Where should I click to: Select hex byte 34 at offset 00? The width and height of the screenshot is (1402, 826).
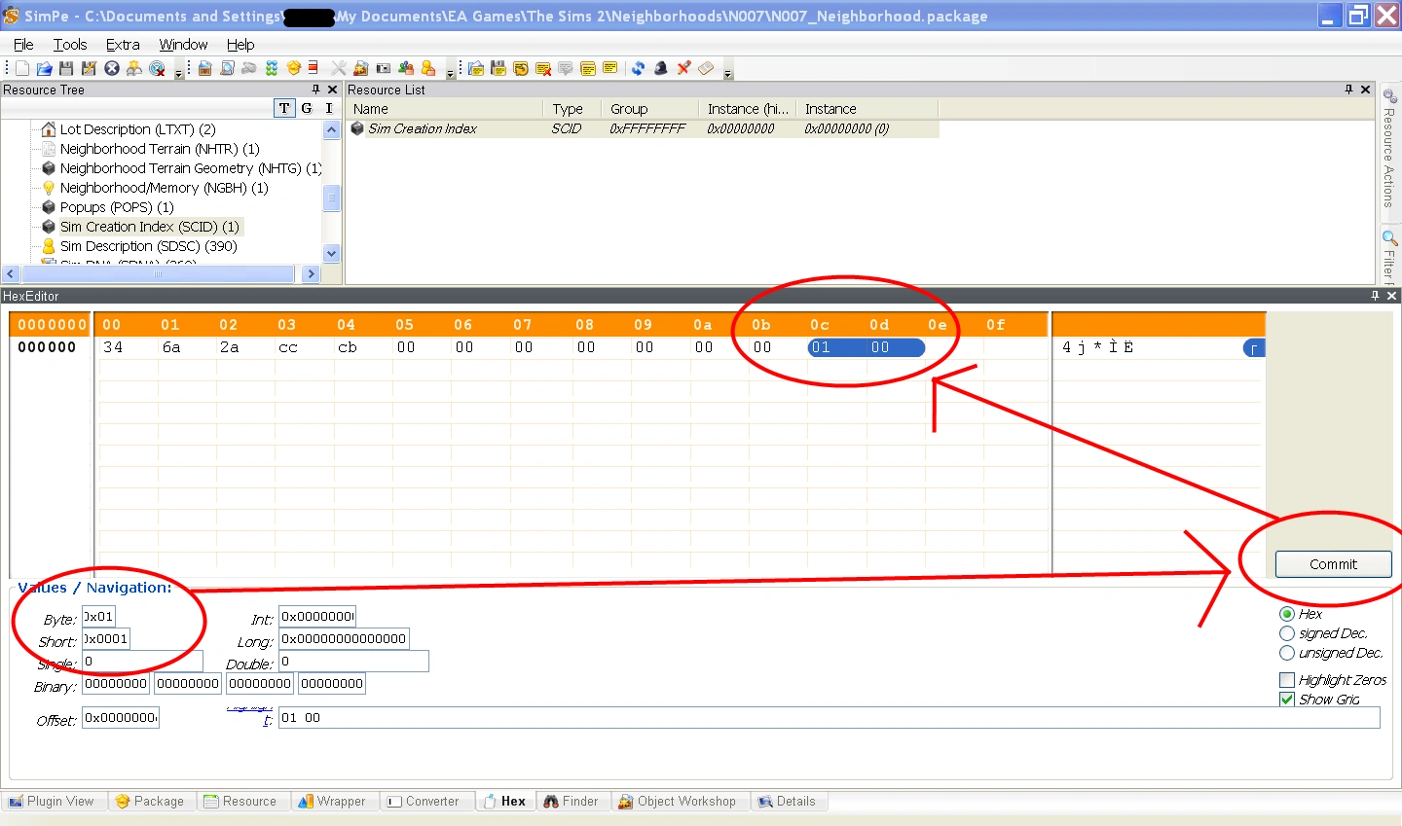click(x=113, y=347)
